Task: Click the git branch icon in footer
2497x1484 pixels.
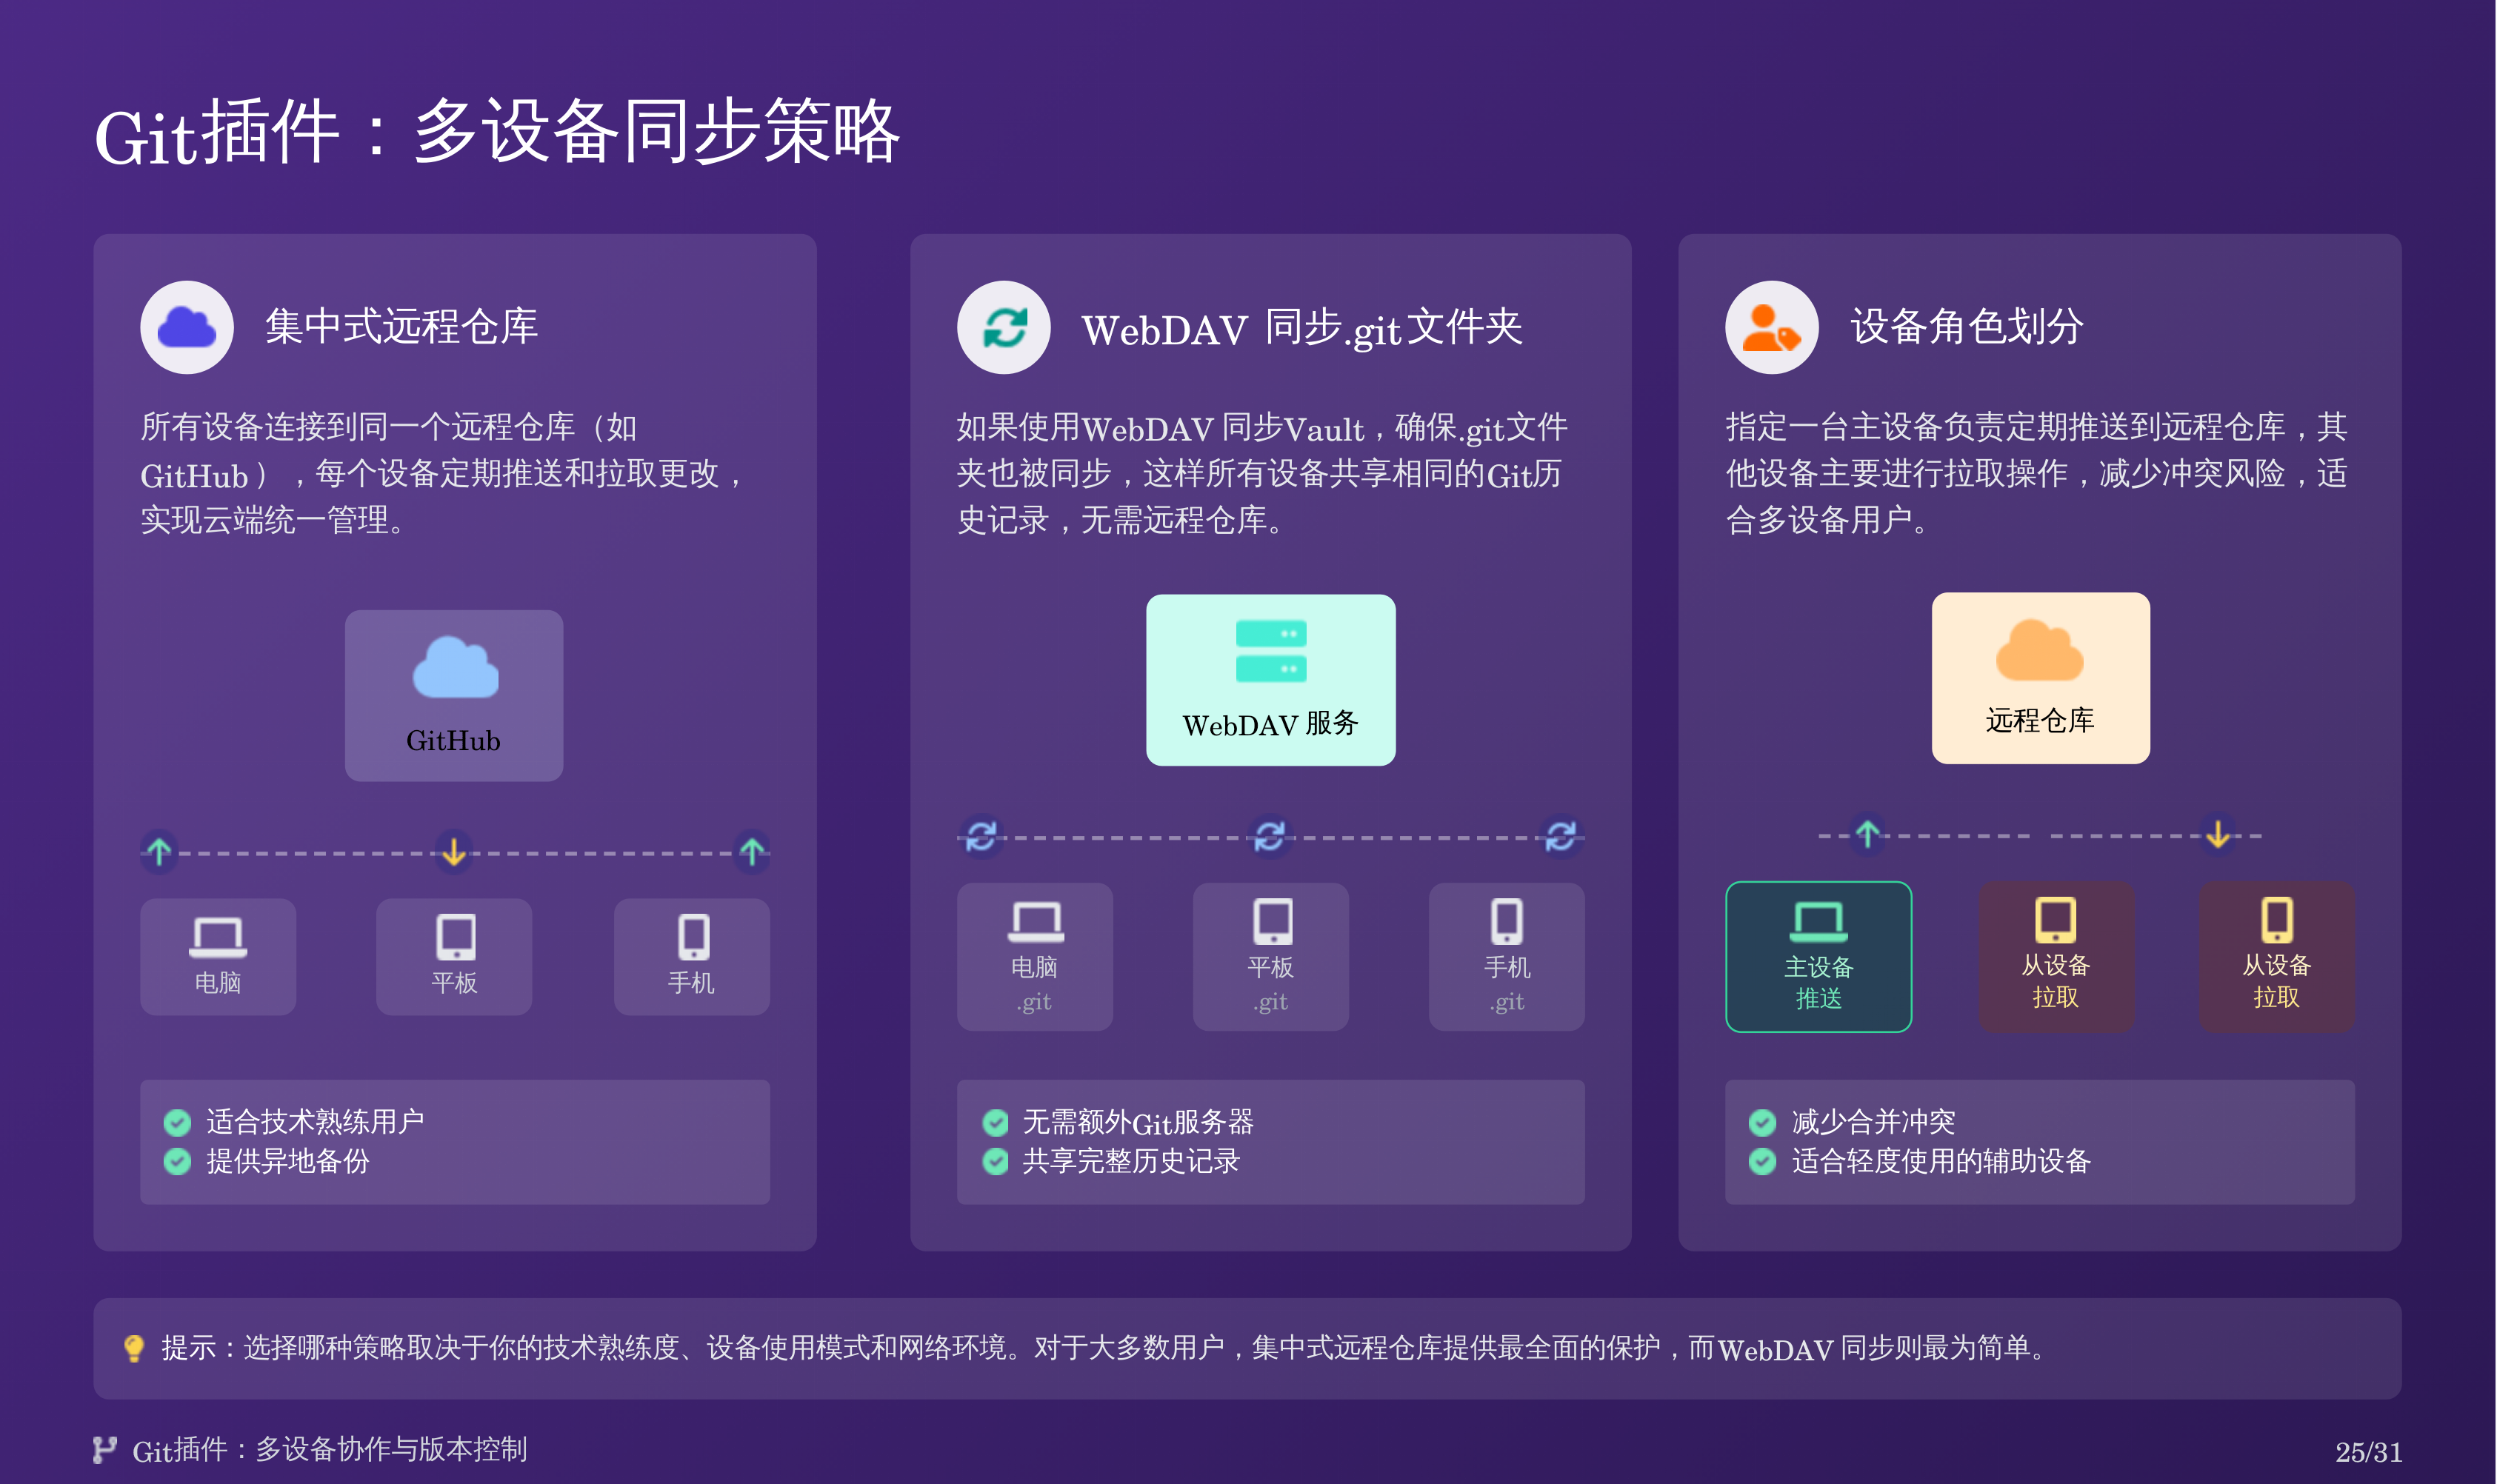Action: 104,1449
